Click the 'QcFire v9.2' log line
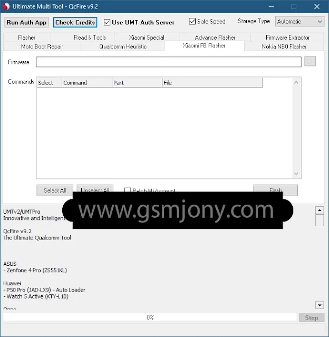The image size is (329, 337). [x=17, y=231]
